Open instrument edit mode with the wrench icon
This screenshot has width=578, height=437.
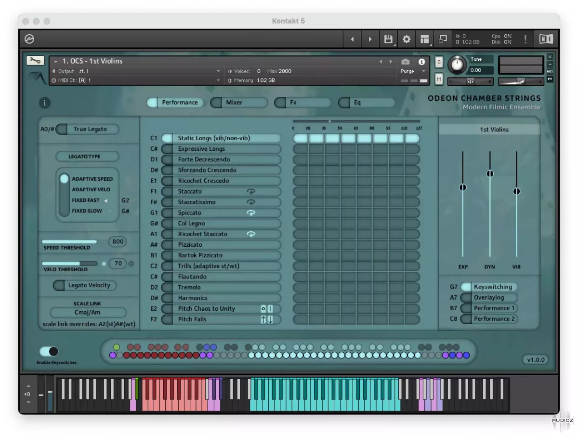point(35,61)
